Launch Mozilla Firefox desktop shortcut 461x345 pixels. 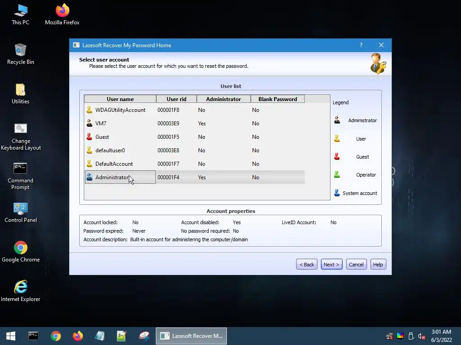pyautogui.click(x=62, y=15)
